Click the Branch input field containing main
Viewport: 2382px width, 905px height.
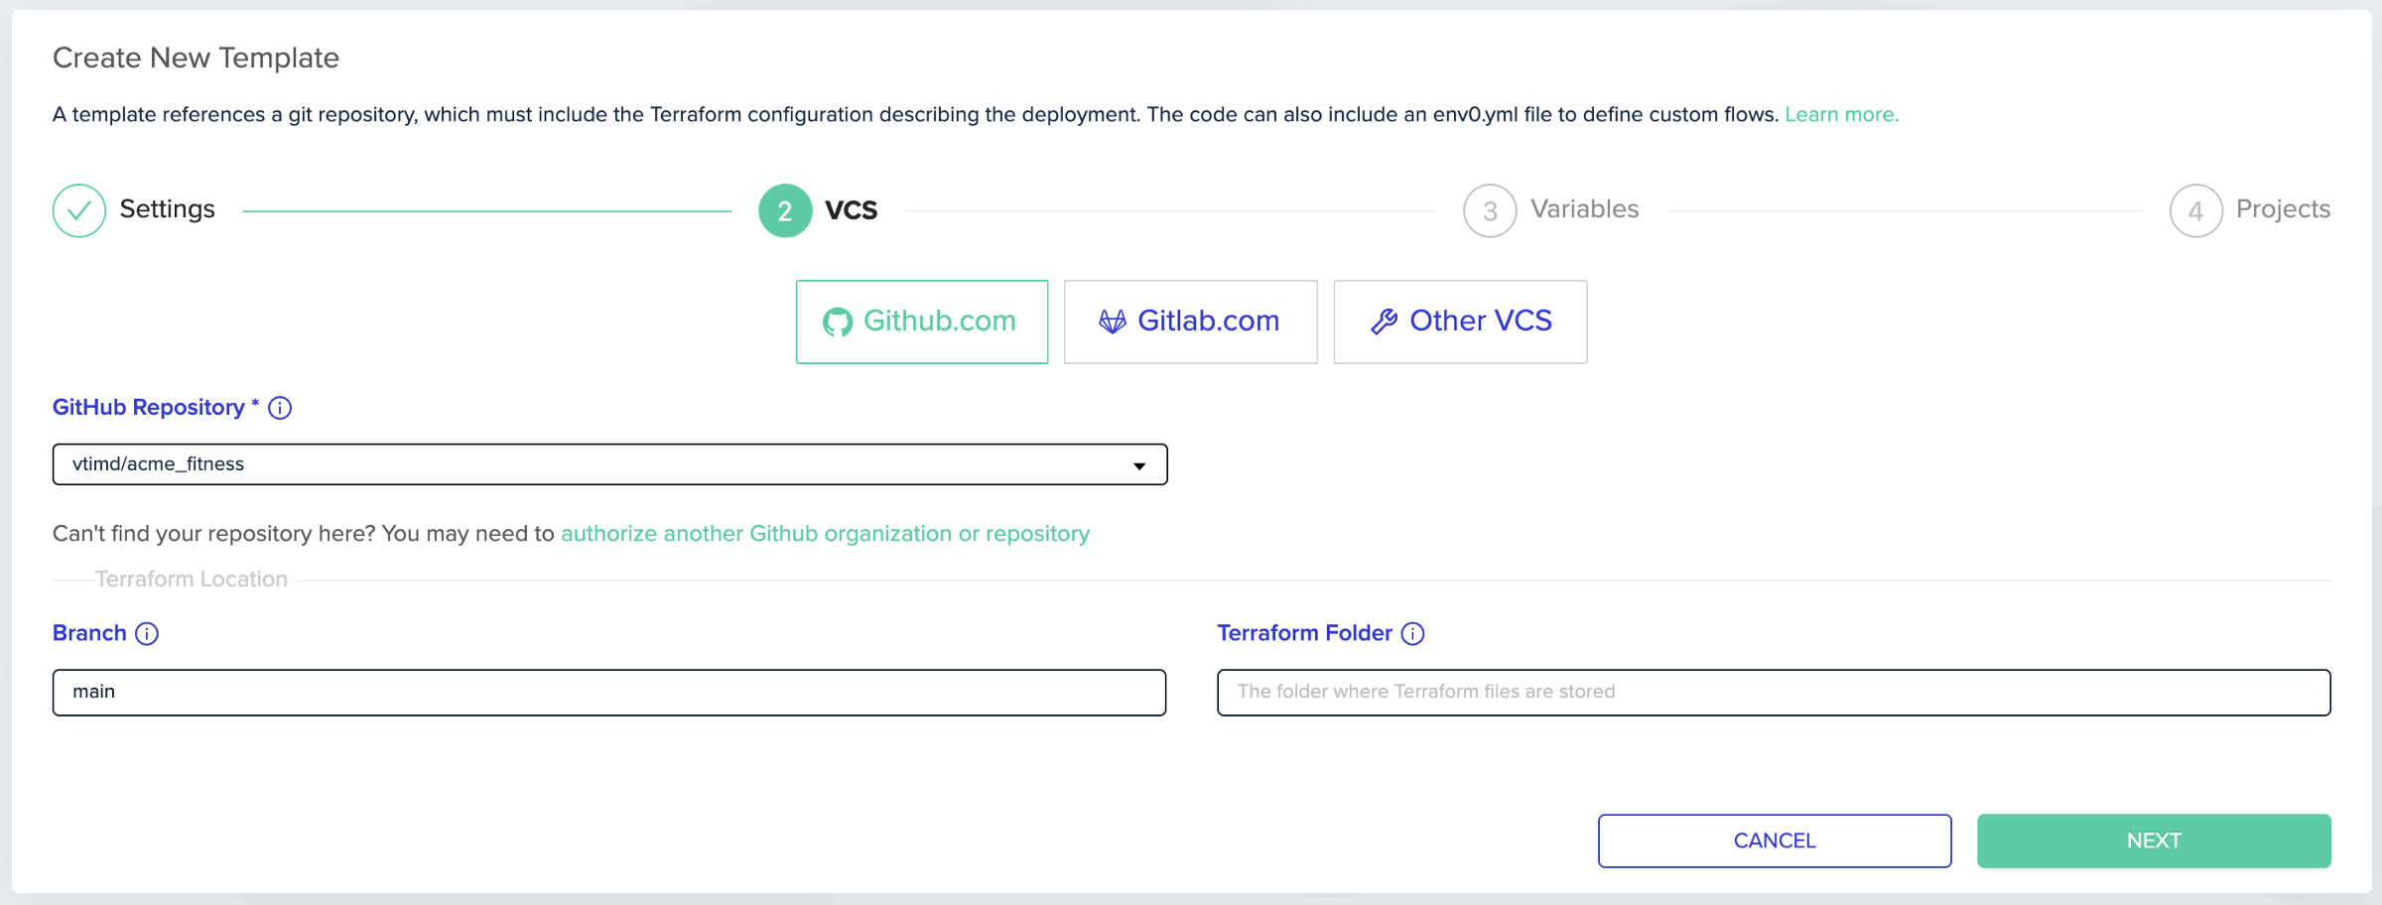point(609,692)
